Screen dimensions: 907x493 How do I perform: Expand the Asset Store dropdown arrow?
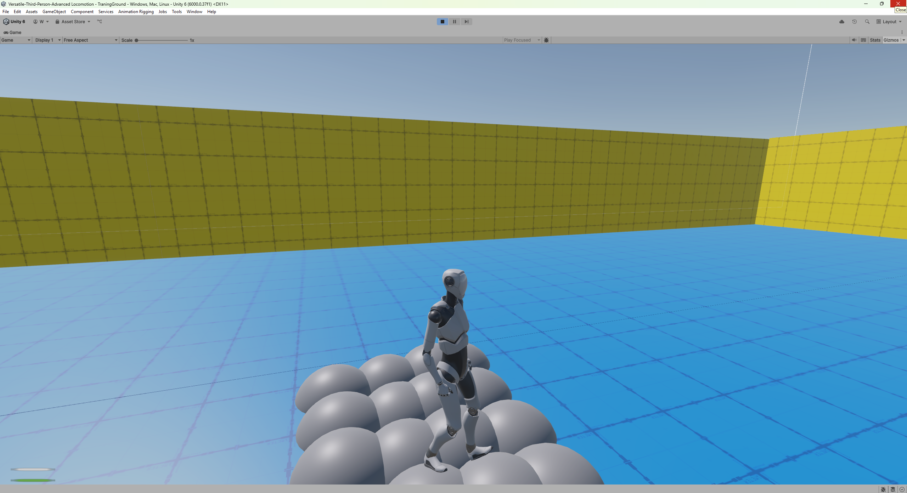pyautogui.click(x=89, y=22)
